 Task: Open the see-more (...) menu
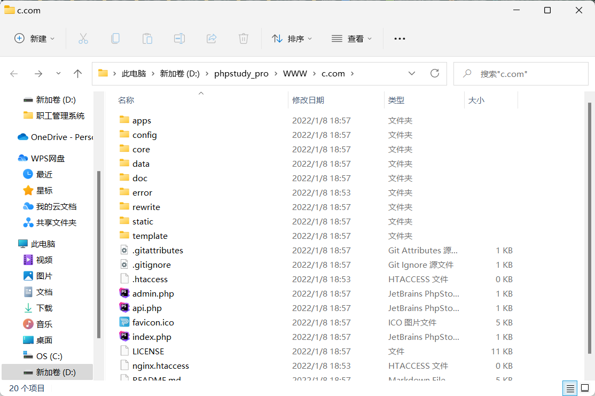point(399,38)
